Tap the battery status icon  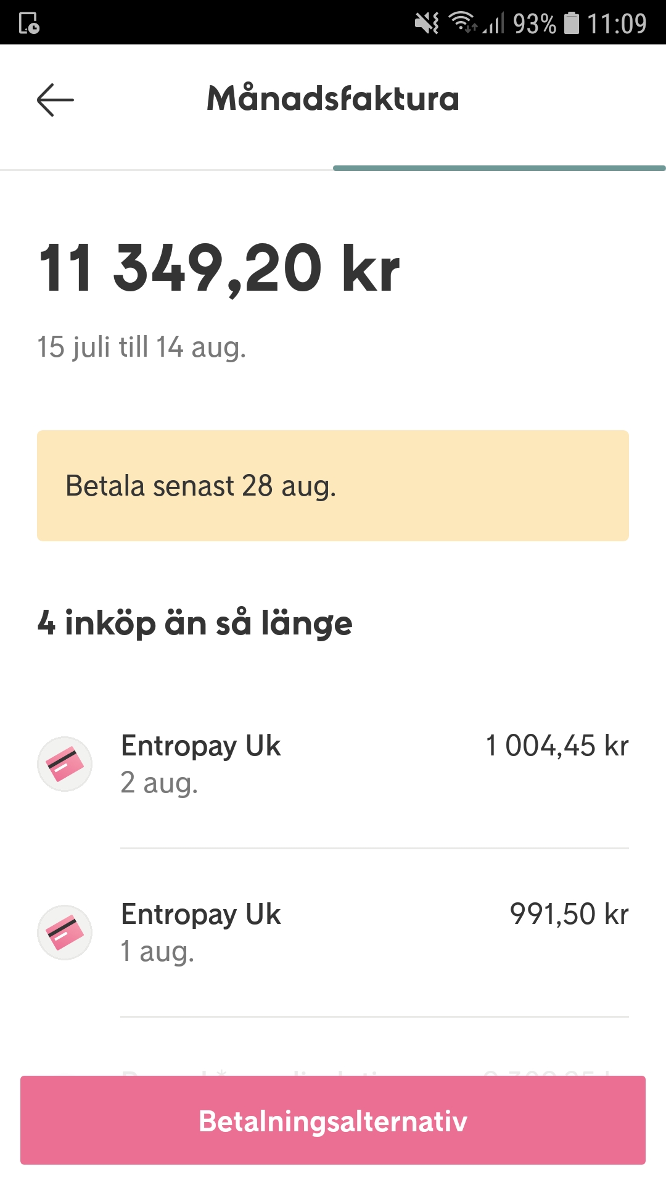(x=572, y=23)
